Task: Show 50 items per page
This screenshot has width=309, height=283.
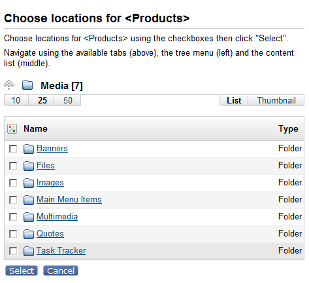Action: (x=68, y=100)
